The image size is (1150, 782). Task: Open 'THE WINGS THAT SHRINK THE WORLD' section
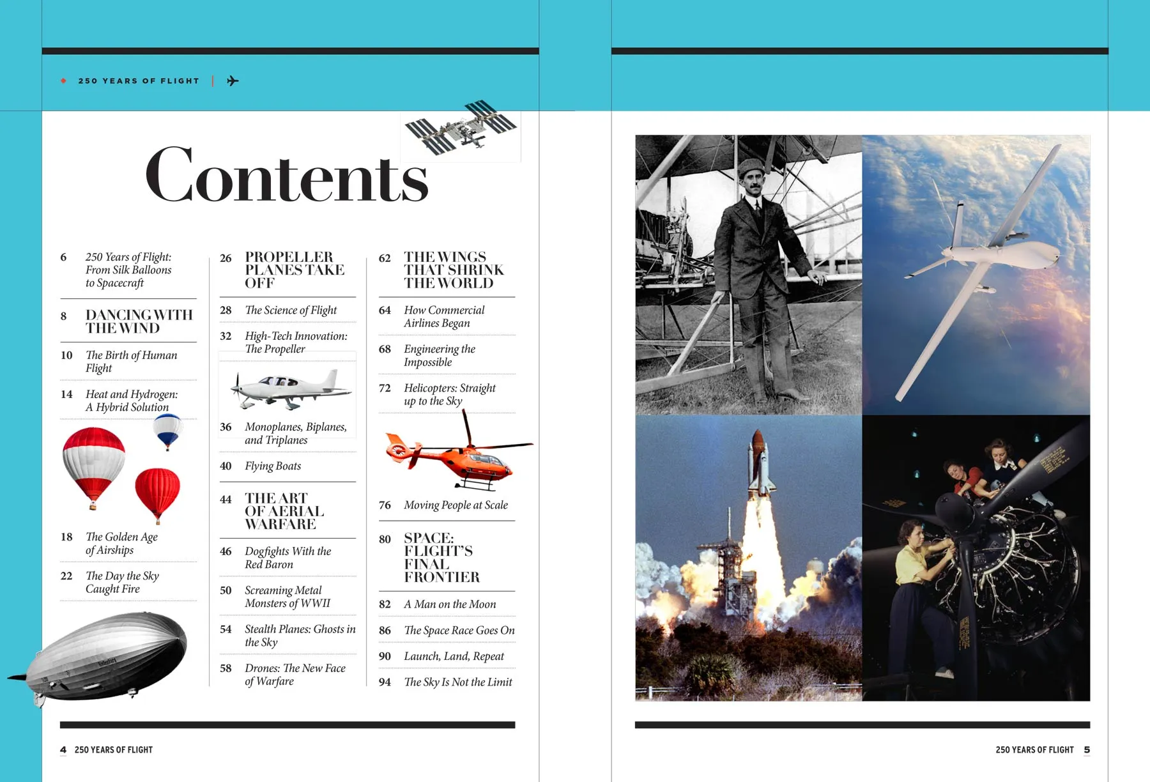(454, 270)
